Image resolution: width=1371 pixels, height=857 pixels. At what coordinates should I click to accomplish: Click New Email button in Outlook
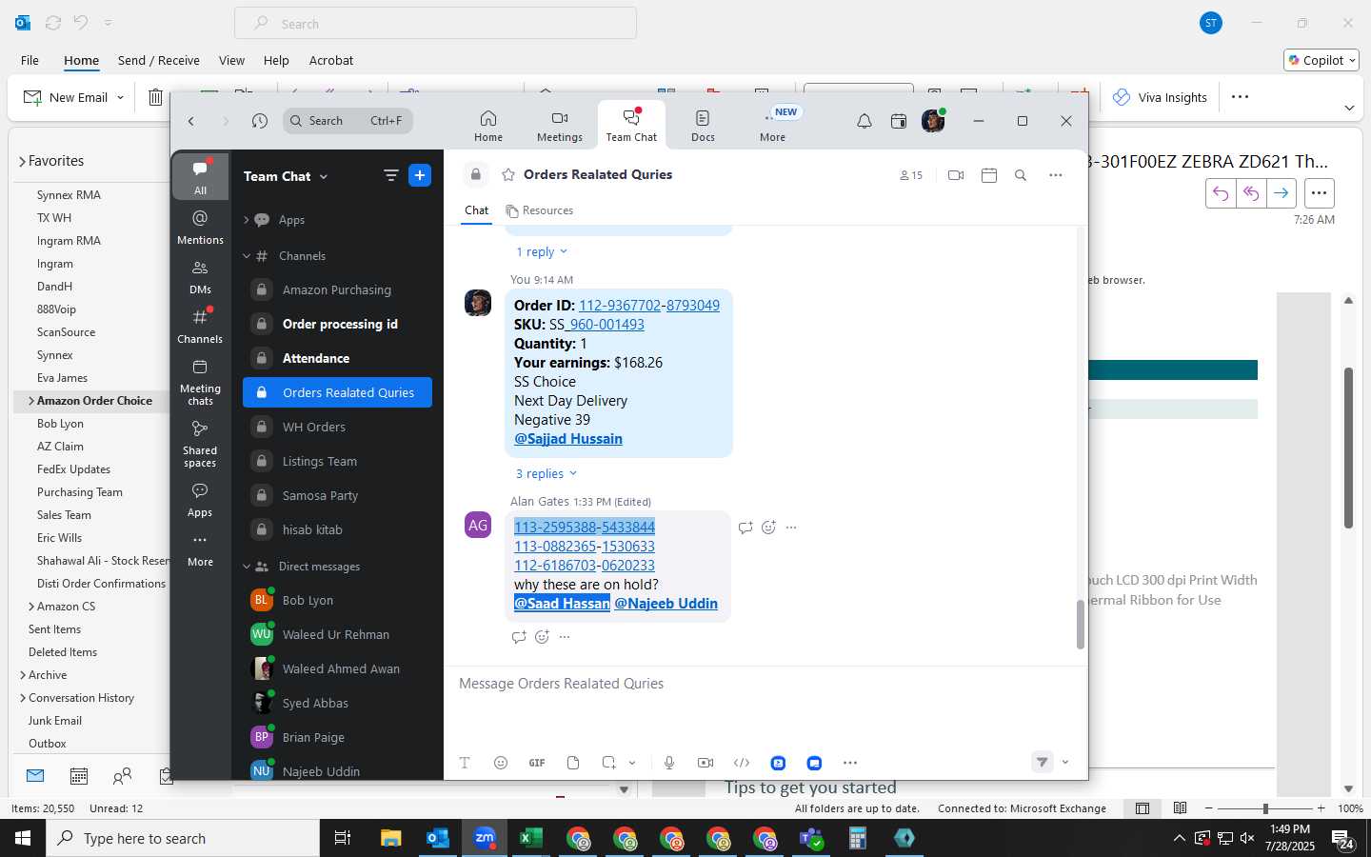(x=65, y=97)
